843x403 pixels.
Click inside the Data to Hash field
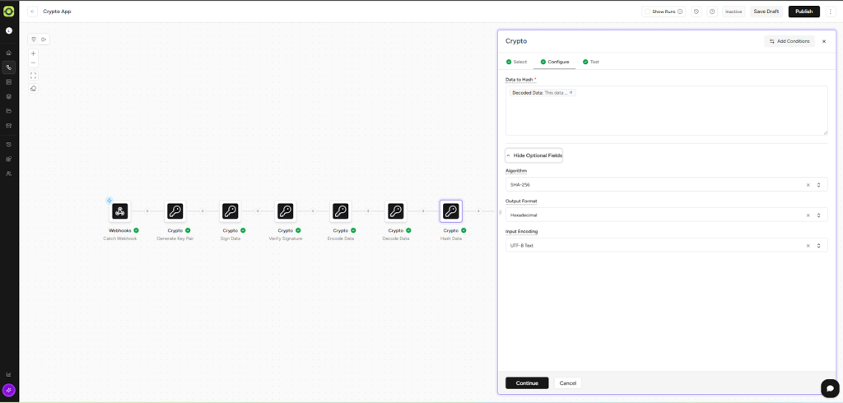666,115
